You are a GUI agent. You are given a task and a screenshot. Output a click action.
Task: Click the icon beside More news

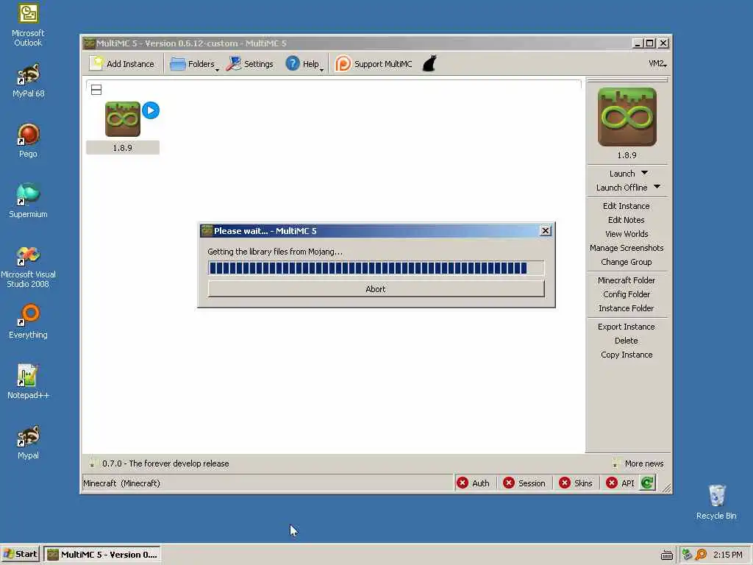(x=616, y=463)
